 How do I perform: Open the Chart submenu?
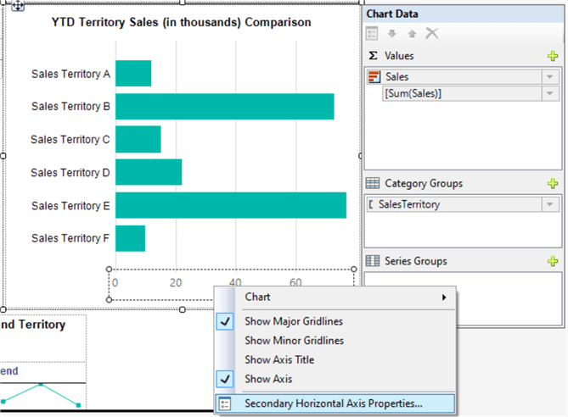click(340, 297)
